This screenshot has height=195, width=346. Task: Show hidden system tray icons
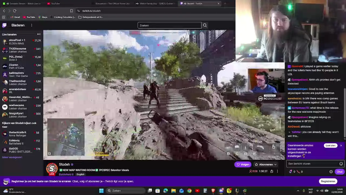point(298,191)
